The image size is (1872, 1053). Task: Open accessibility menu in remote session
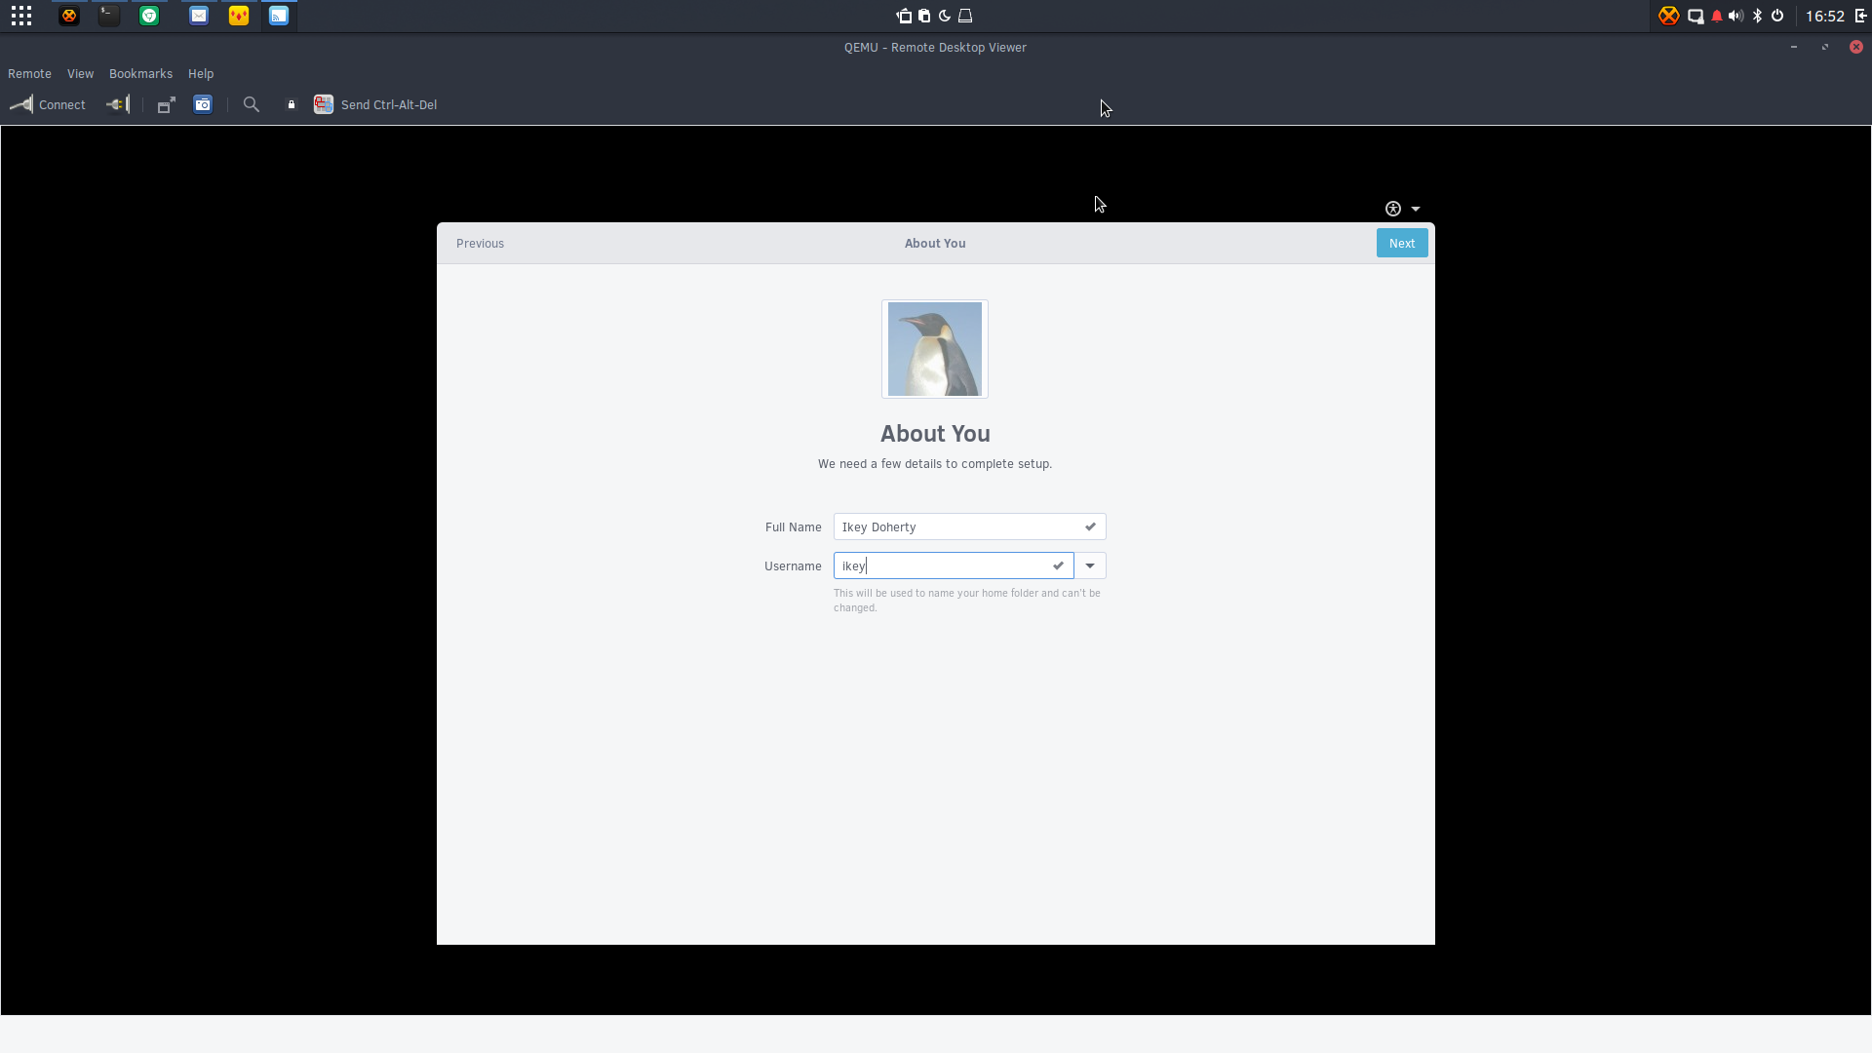pos(1402,209)
